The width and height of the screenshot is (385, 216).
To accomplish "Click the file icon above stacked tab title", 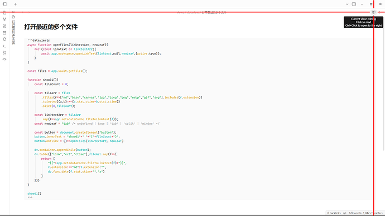I will point(13,17).
